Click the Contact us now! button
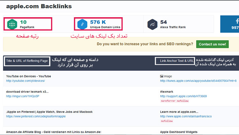This screenshot has width=239, height=135. click(x=212, y=44)
